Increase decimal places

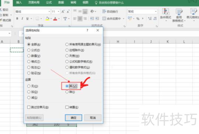click(x=150, y=19)
